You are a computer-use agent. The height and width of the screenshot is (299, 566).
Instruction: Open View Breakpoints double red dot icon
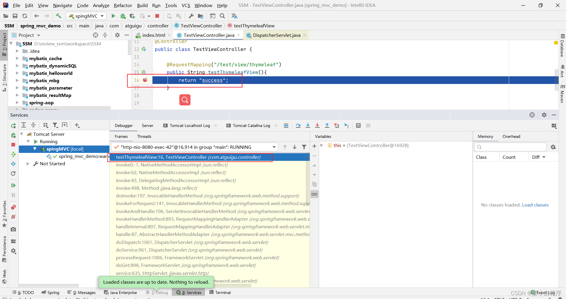[x=13, y=207]
